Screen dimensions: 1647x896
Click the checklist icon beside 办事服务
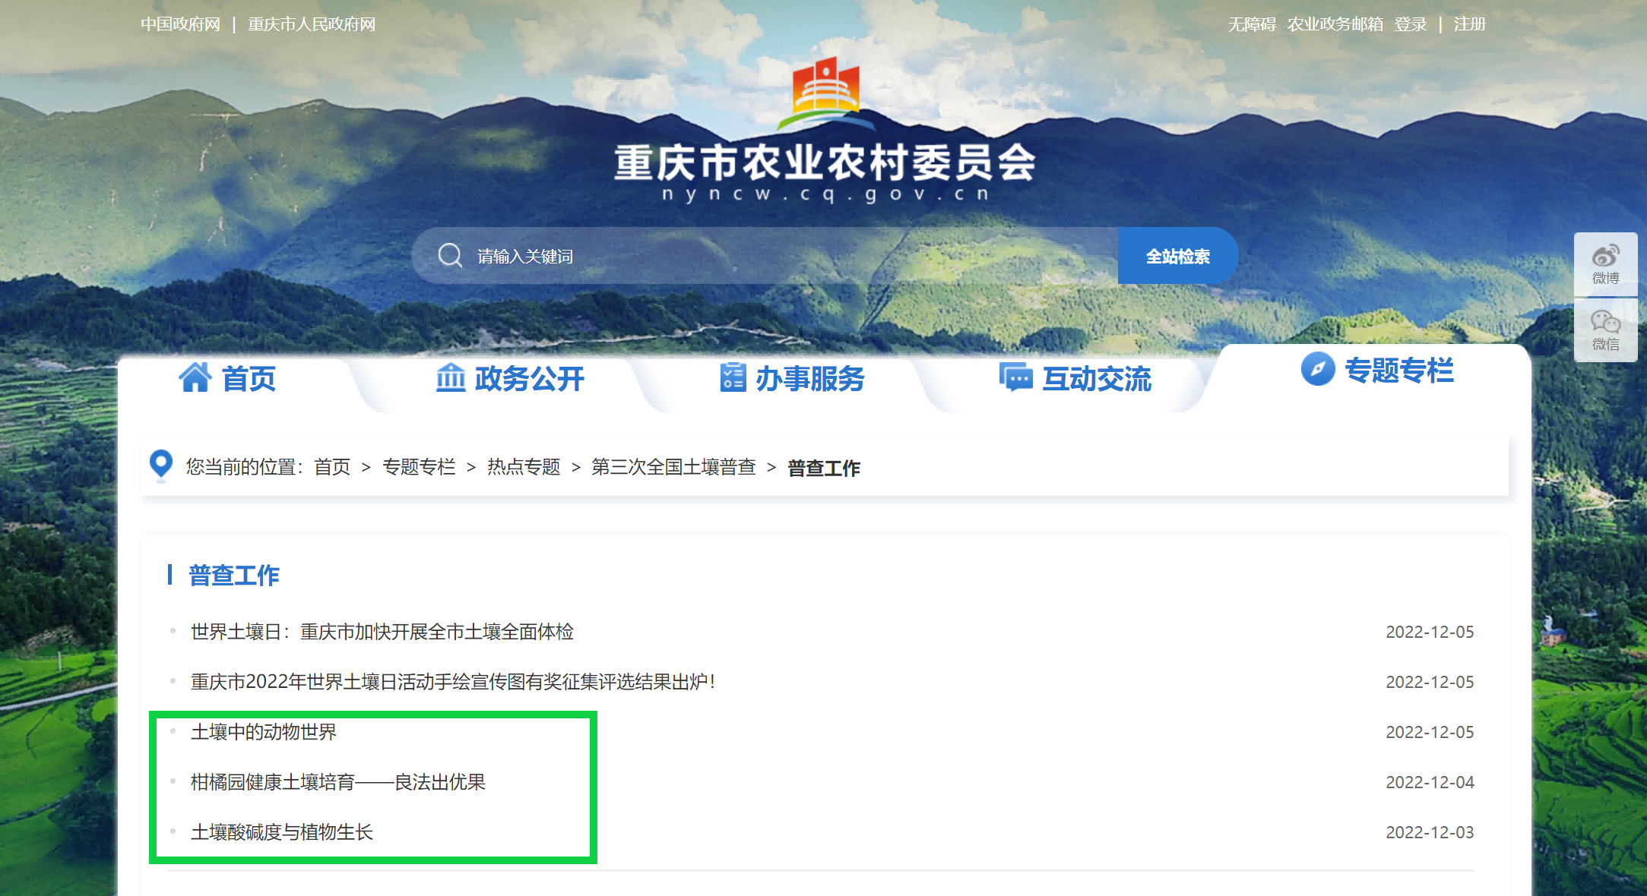[x=733, y=377]
